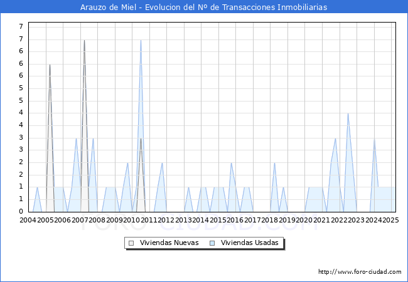Click the 2018 used housing peak at two

(274, 163)
